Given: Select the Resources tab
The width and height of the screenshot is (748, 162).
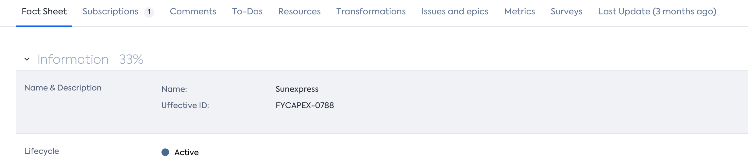Looking at the screenshot, I should 299,11.
